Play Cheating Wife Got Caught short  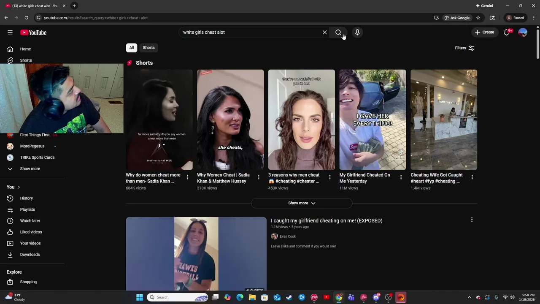click(444, 120)
